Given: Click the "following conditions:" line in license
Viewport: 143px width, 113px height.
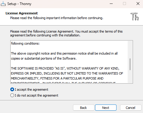Looking at the screenshot, I should point(25,43).
